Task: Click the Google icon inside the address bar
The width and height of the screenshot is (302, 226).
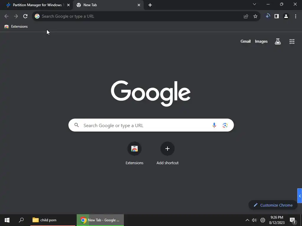Action: 37,16
